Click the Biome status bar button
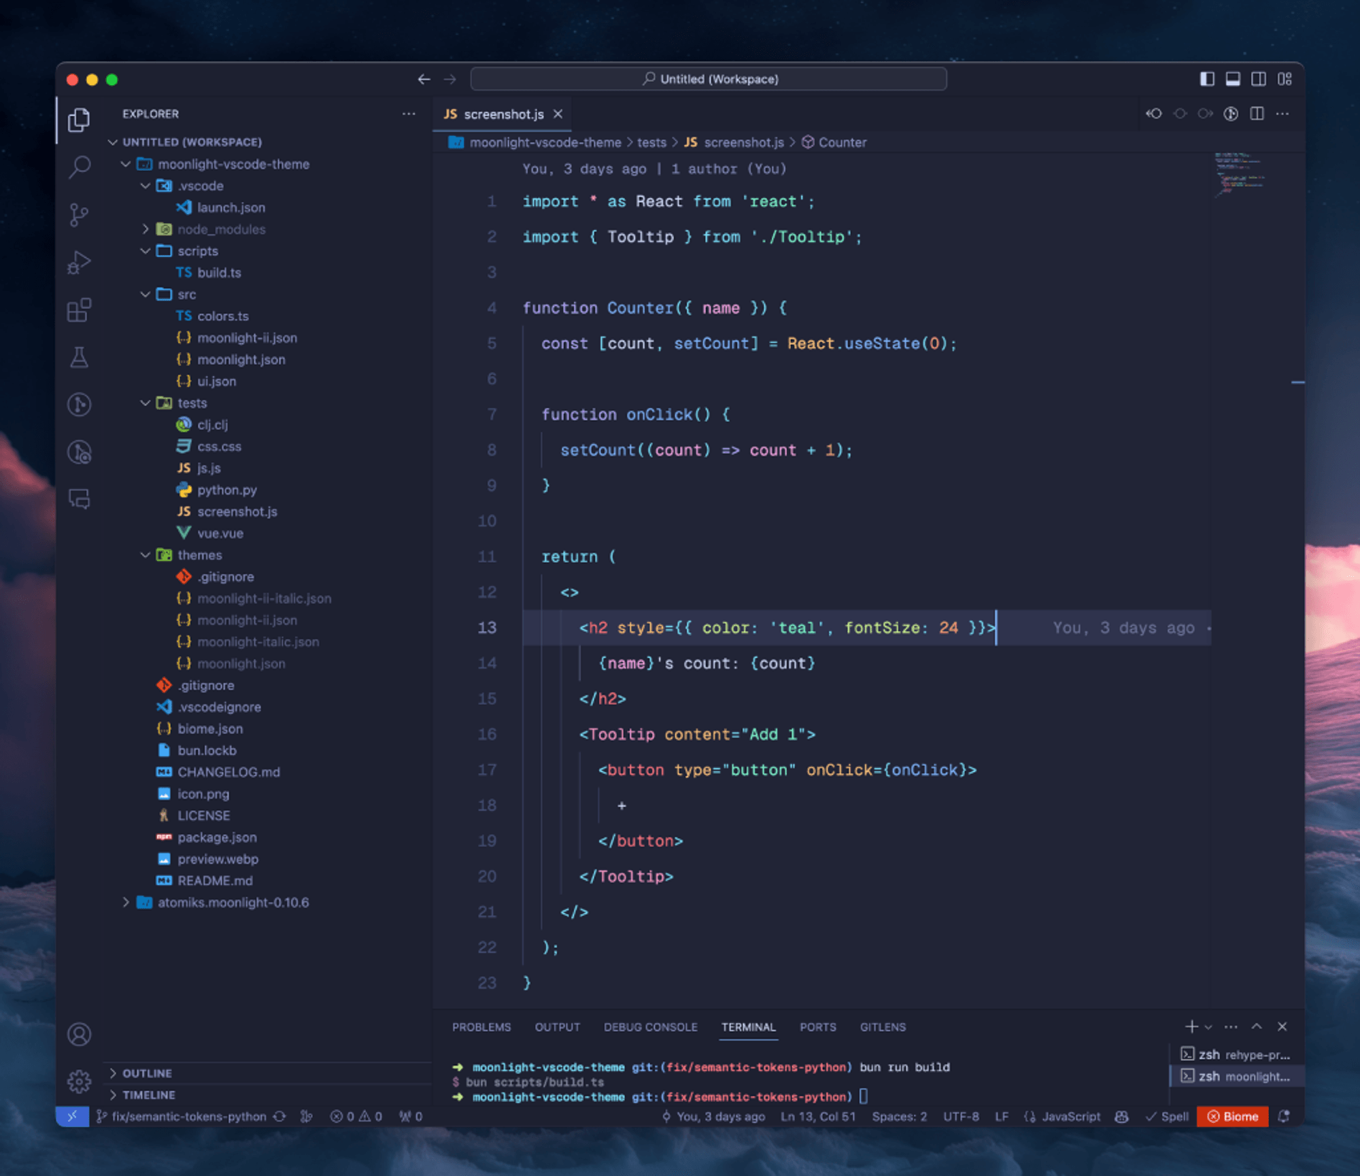 [x=1232, y=1116]
